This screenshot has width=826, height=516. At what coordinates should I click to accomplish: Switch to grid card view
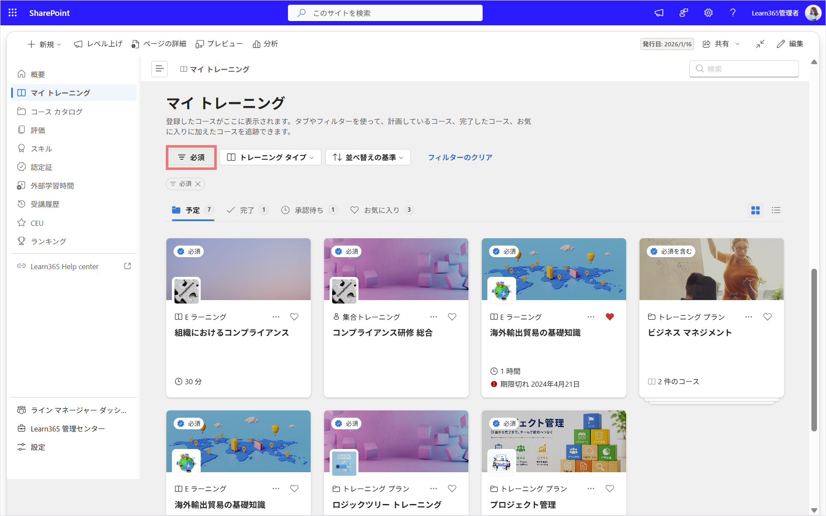[x=755, y=210]
